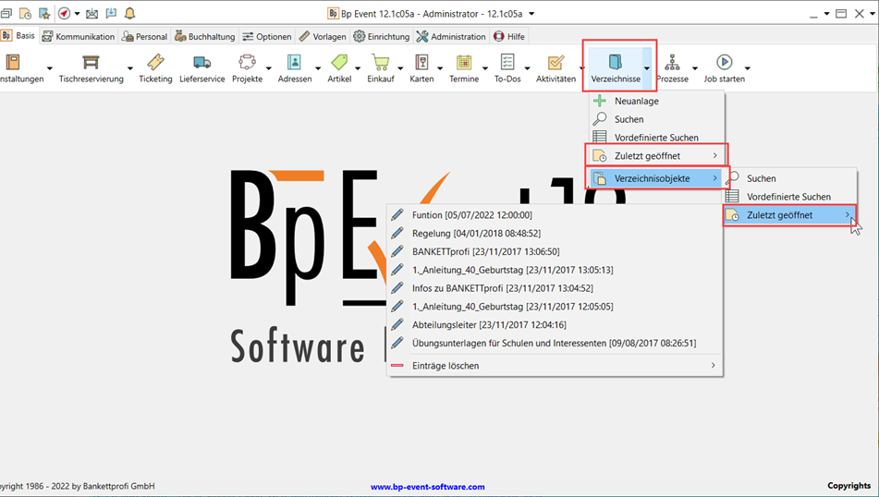
Task: Expand the Verzeichnisse dropdown arrow
Action: 647,67
